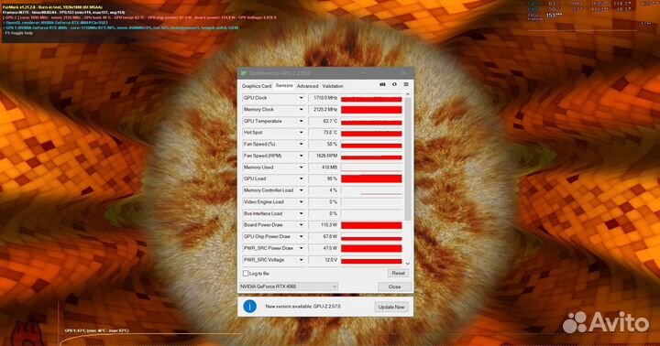Select the Sensors tab
Viewport: 660px width, 346px height.
coord(284,85)
